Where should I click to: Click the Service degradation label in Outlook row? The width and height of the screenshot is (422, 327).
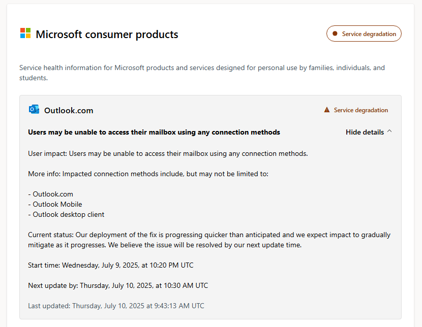pyautogui.click(x=360, y=110)
